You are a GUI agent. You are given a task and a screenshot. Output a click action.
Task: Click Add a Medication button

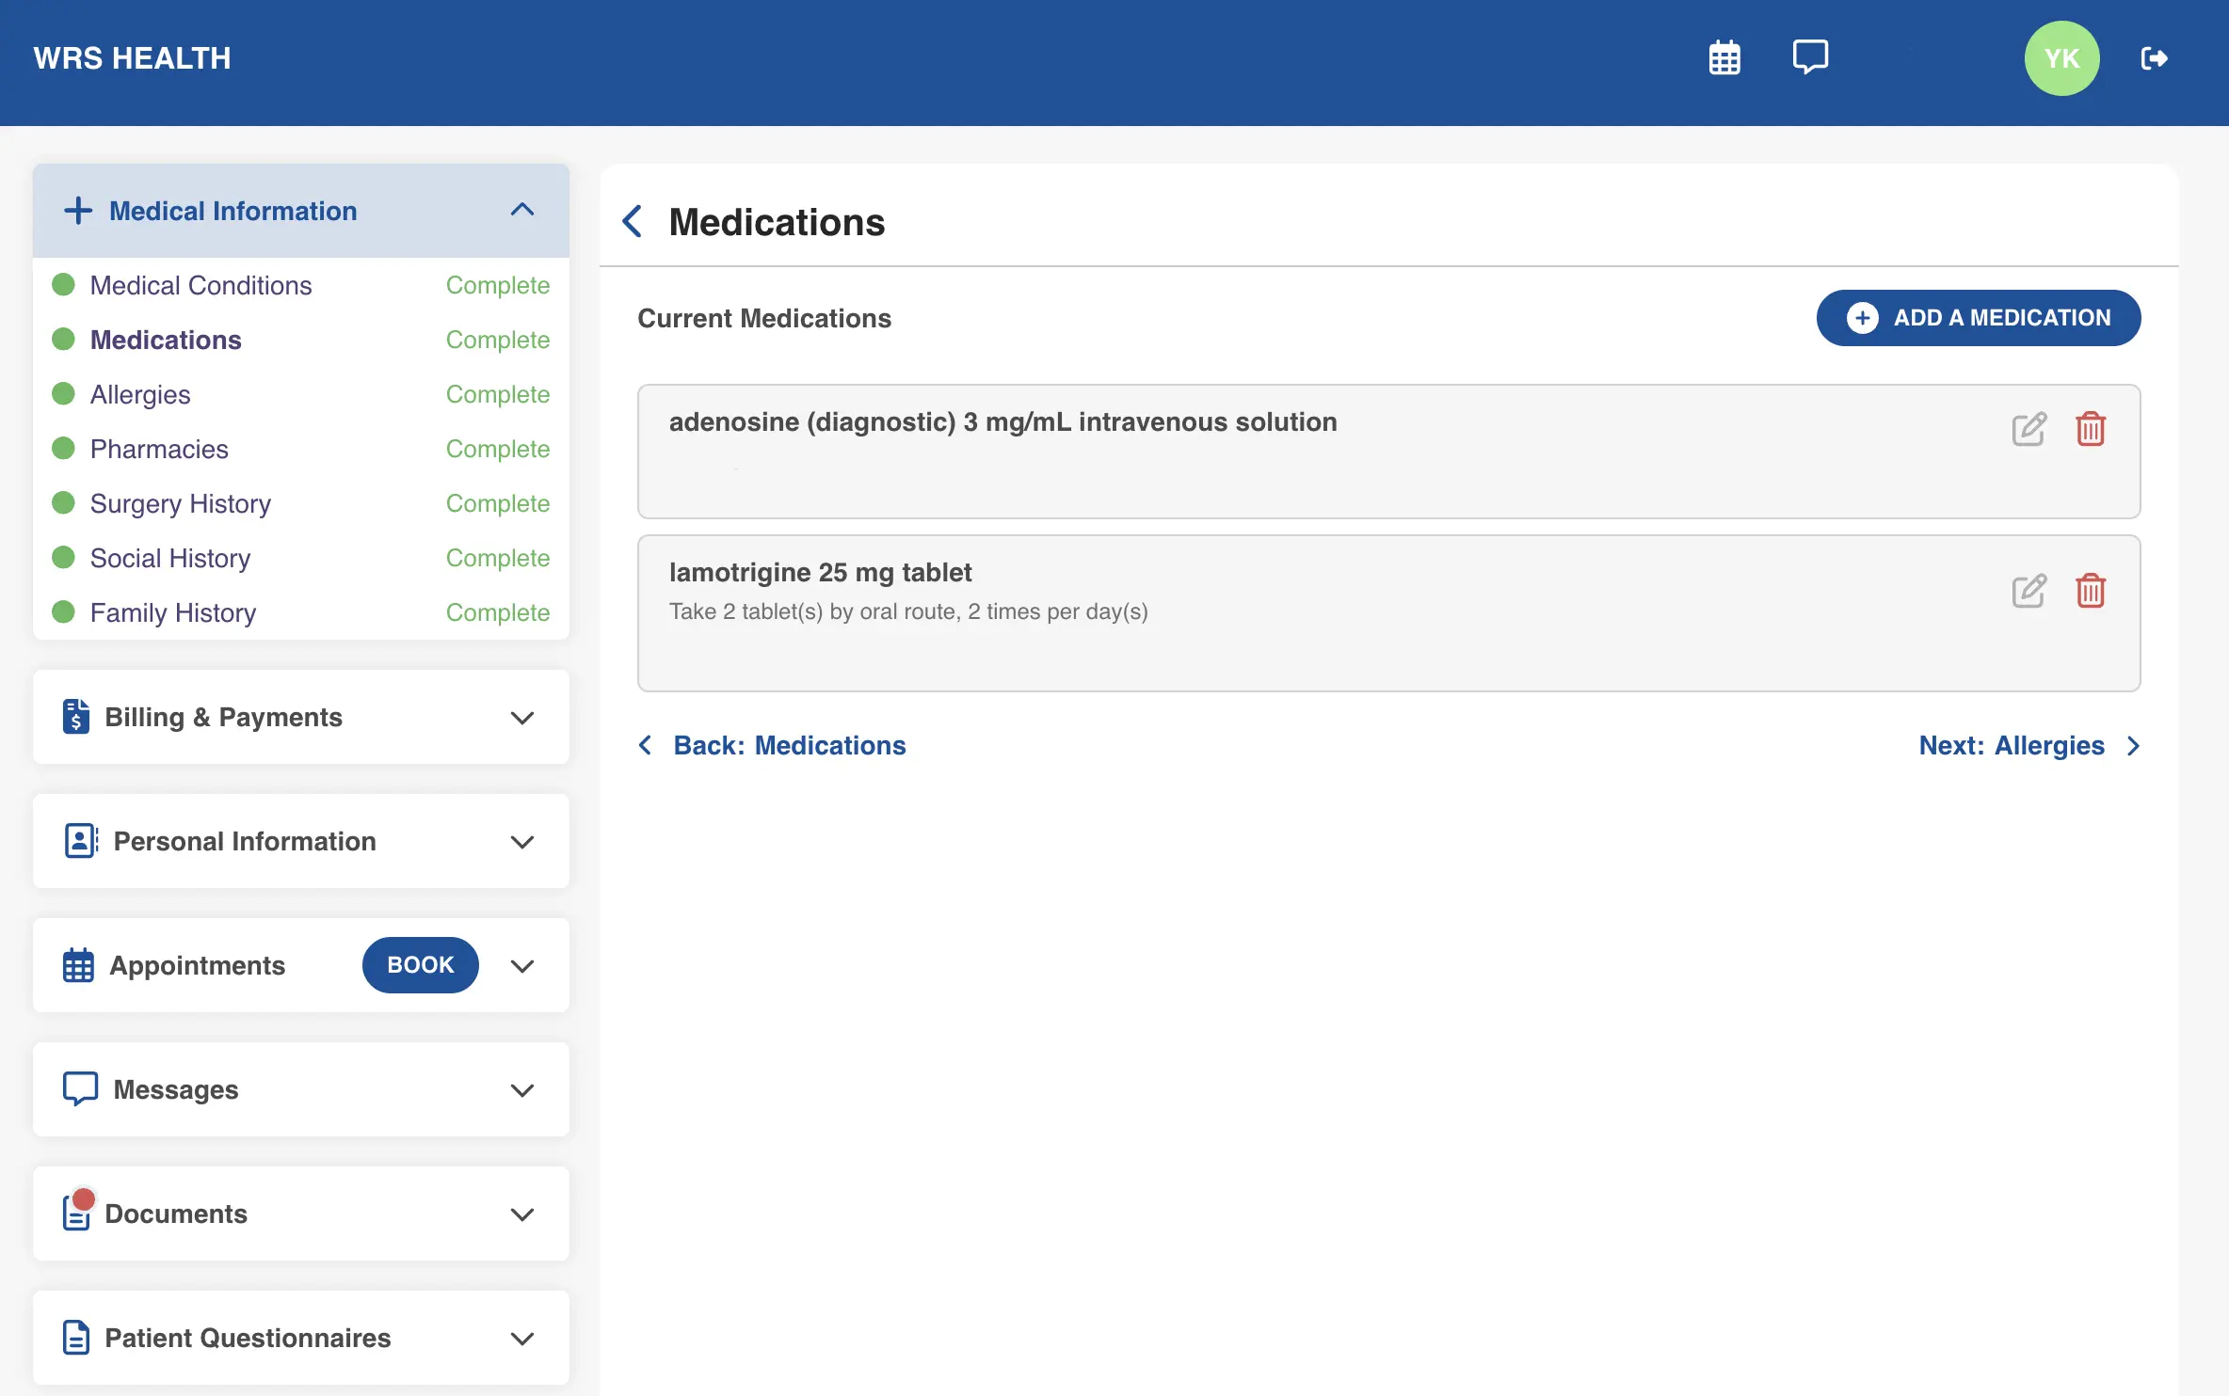click(x=1979, y=318)
